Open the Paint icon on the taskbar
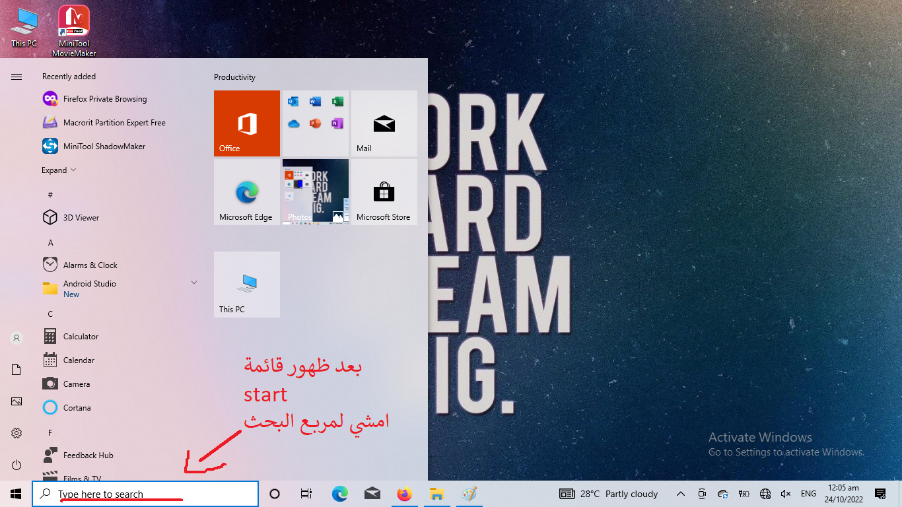Image resolution: width=902 pixels, height=507 pixels. (x=468, y=494)
